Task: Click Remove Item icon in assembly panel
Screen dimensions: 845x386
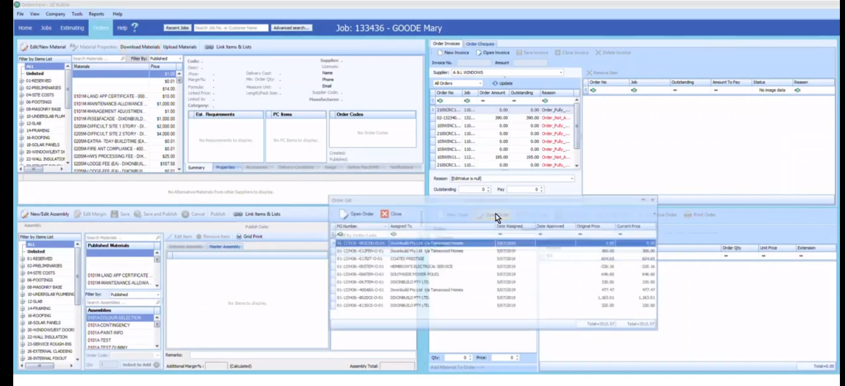Action: [199, 237]
